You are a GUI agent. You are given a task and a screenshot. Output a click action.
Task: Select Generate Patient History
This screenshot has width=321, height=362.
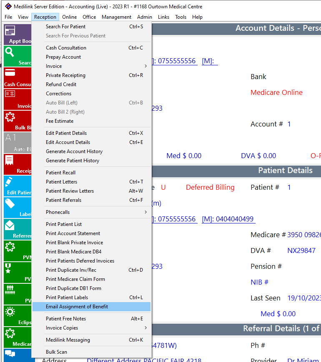click(x=92, y=161)
